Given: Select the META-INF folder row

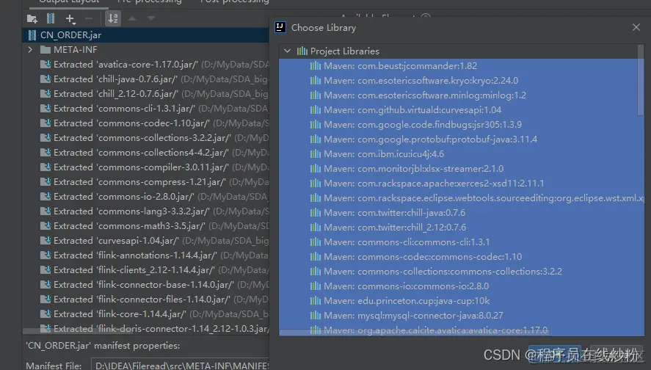Looking at the screenshot, I should point(145,50).
